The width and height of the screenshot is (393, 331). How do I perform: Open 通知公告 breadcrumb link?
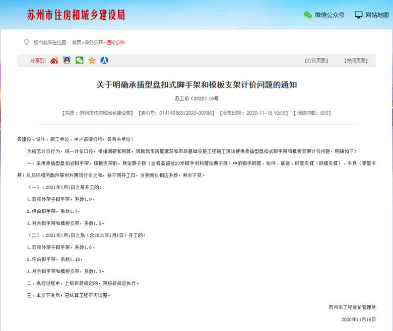coord(115,43)
